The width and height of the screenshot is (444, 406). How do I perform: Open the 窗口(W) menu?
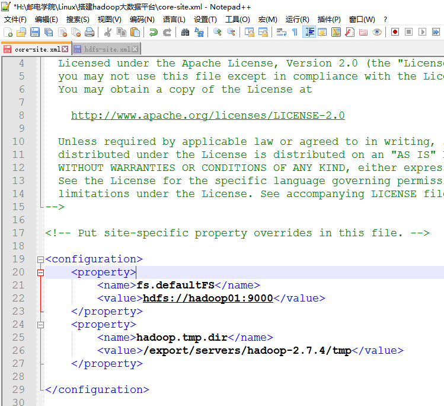pos(362,20)
